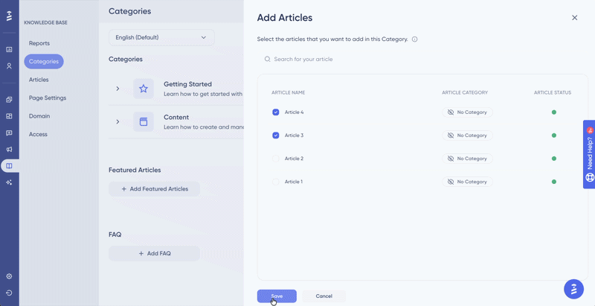Open the grid layout sidebar icon
The image size is (595, 306).
[x=10, y=116]
